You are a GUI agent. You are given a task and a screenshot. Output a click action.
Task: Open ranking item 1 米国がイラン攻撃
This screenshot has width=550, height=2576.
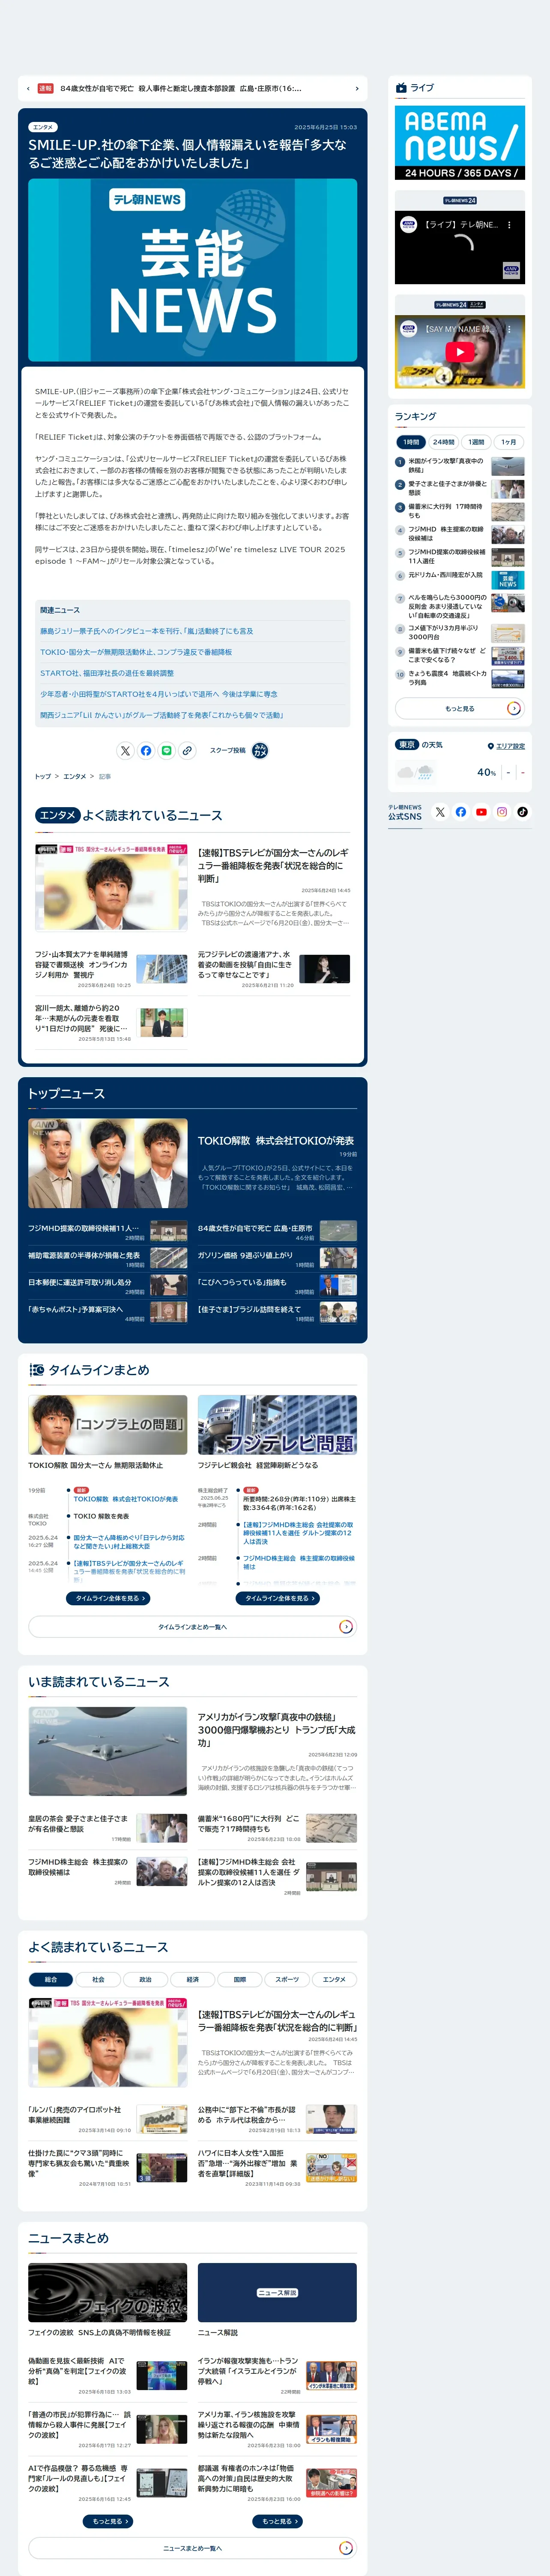click(x=459, y=466)
